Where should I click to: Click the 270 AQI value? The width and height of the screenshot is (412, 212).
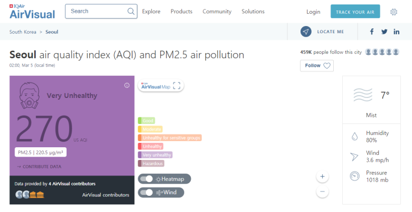pos(44,129)
